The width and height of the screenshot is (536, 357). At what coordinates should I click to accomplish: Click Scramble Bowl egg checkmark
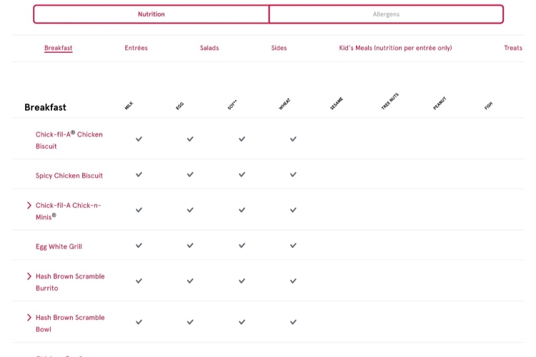(190, 322)
